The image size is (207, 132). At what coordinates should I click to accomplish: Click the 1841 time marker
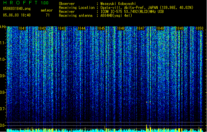click(22, 28)
